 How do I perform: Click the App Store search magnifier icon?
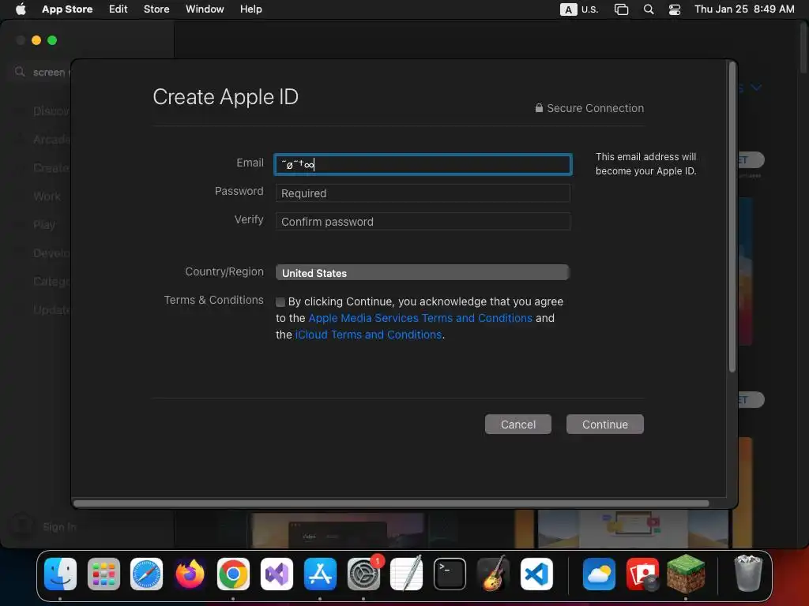click(20, 72)
